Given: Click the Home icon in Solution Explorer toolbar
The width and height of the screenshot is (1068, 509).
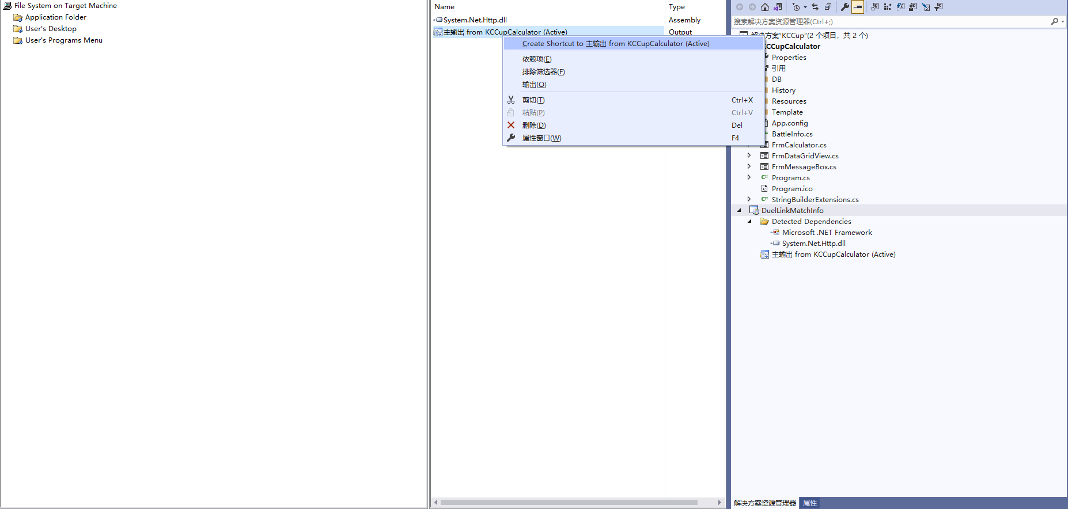Looking at the screenshot, I should (x=765, y=7).
